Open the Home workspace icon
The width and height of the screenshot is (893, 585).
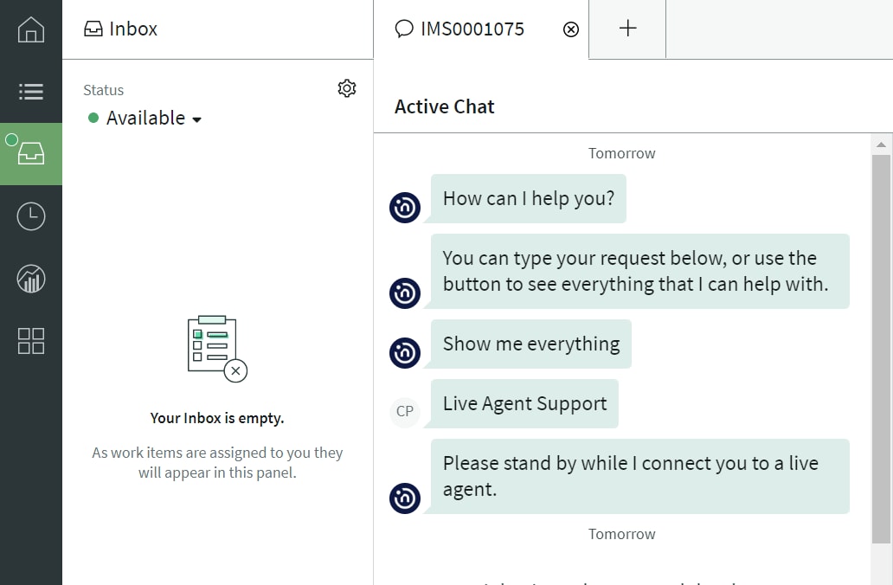[31, 29]
